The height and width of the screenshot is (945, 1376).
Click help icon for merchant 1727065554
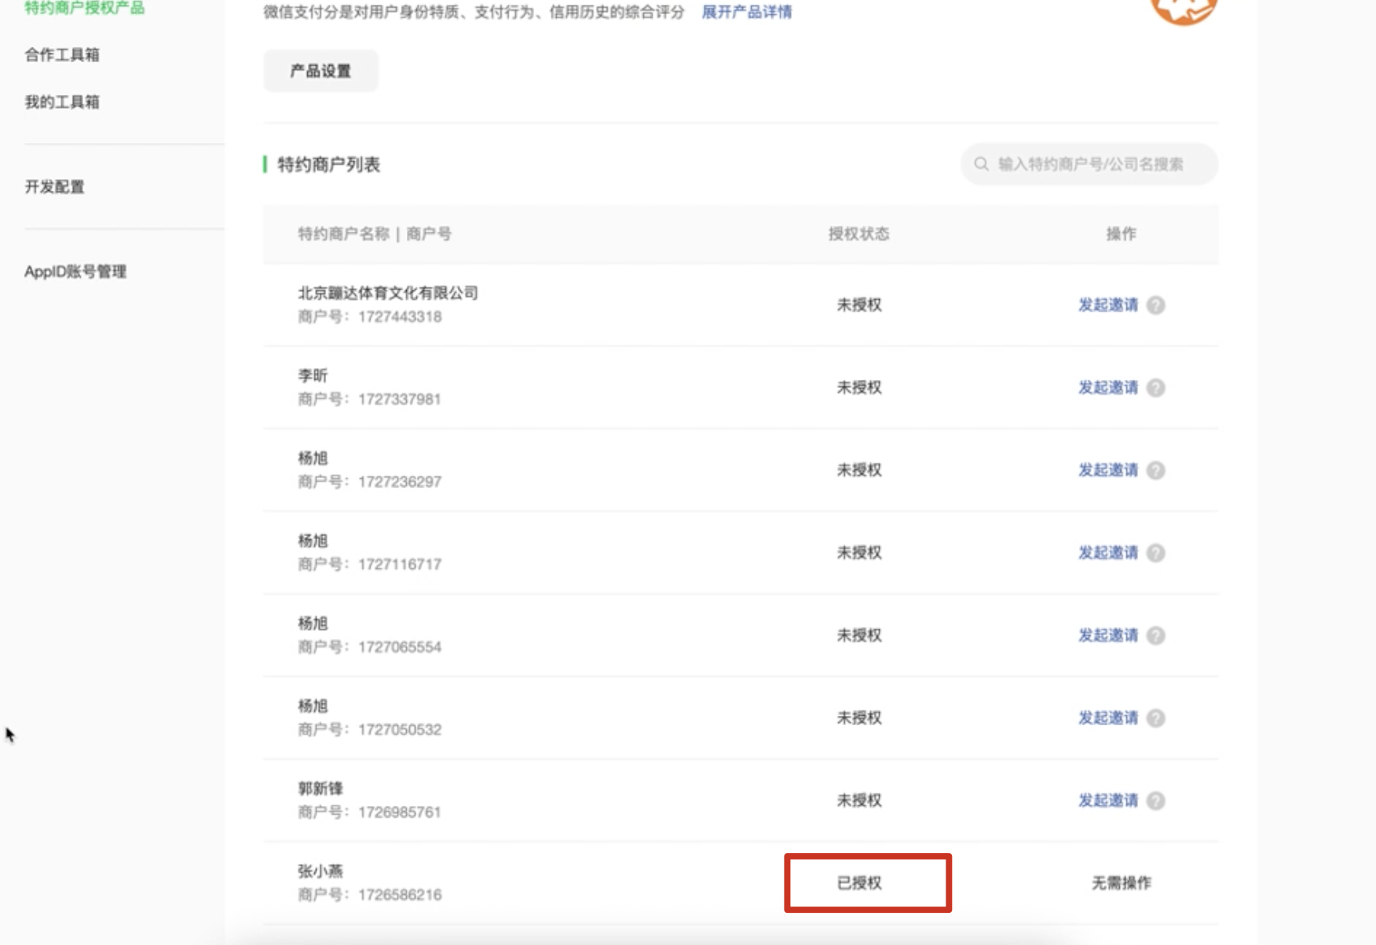tap(1155, 635)
